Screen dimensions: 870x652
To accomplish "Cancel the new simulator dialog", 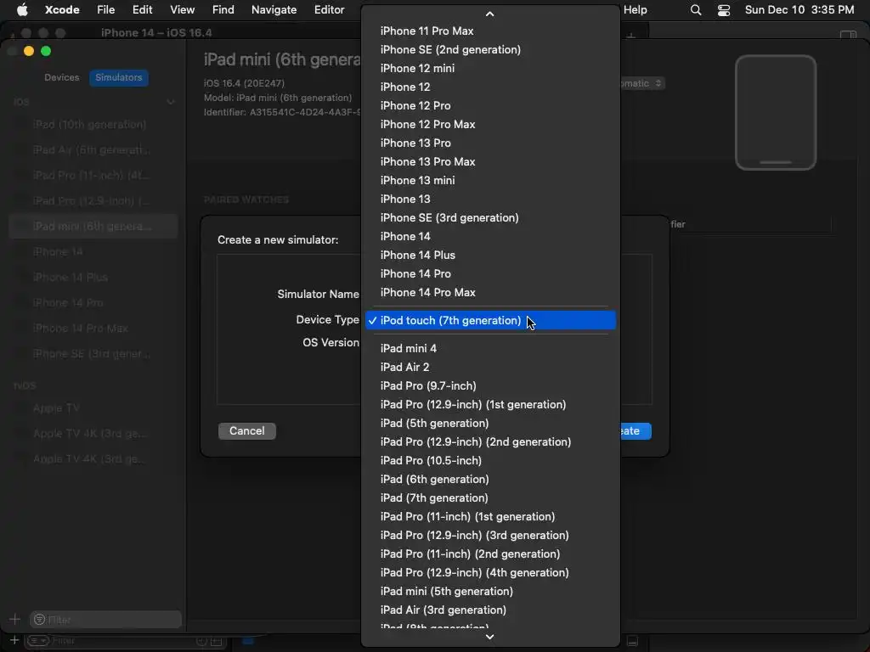I will [247, 430].
